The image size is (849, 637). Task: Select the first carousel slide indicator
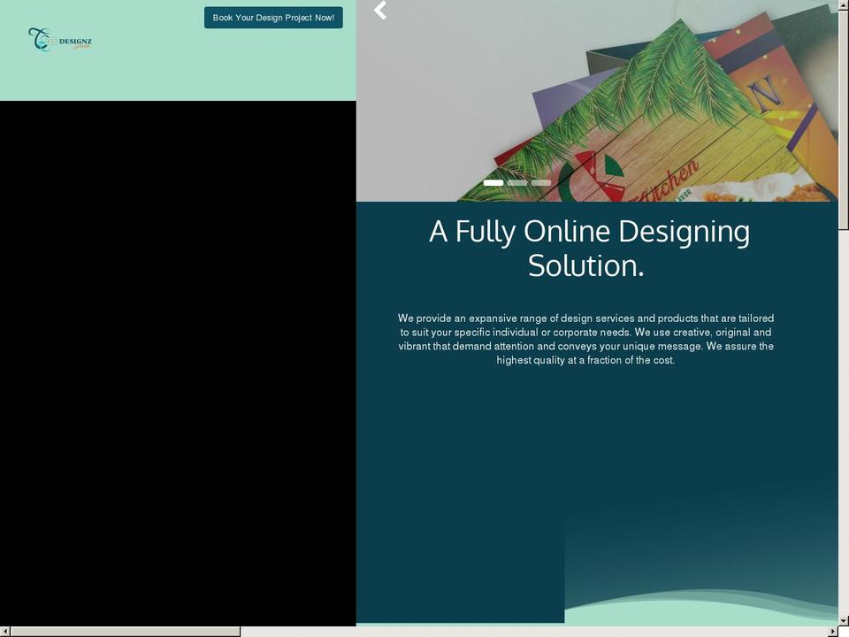tap(493, 182)
